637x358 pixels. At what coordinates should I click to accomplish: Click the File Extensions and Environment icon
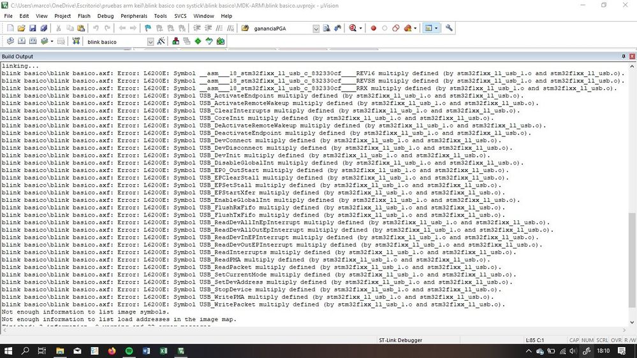click(x=175, y=41)
